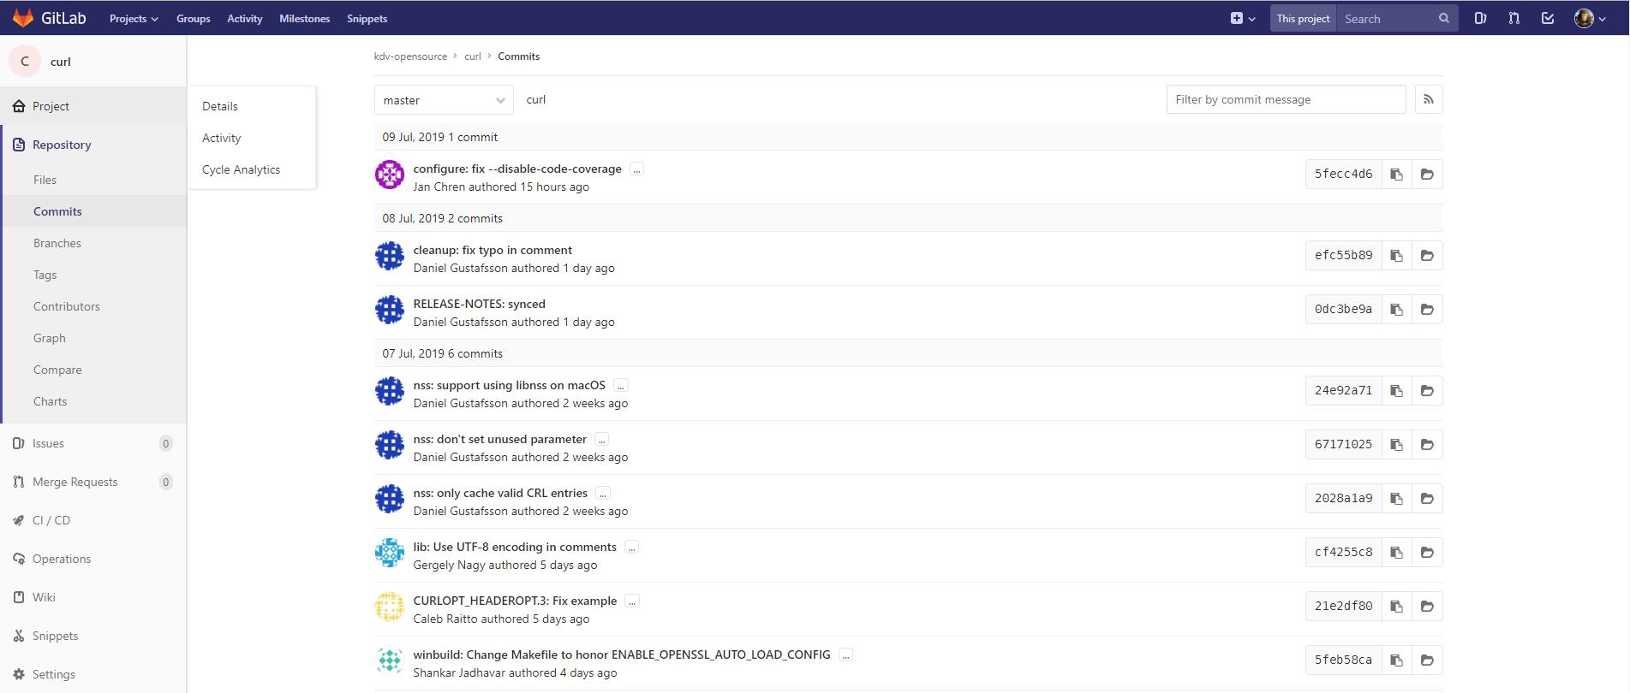Screen dimensions: 1630x693
Task: Open Wiki in the sidebar
Action: pyautogui.click(x=93, y=597)
